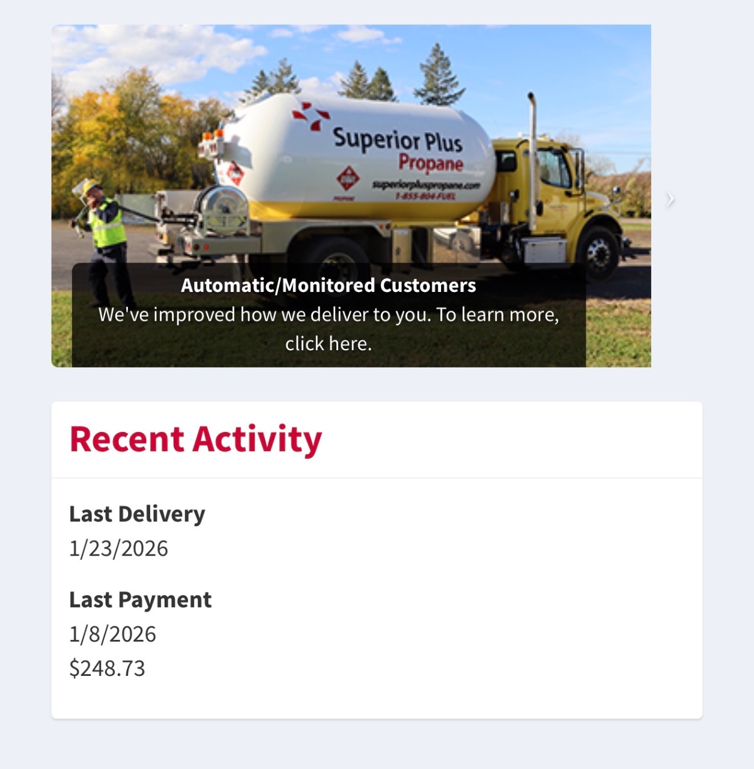Click the last payment date 1/8/2026
The height and width of the screenshot is (769, 754).
[x=112, y=634]
